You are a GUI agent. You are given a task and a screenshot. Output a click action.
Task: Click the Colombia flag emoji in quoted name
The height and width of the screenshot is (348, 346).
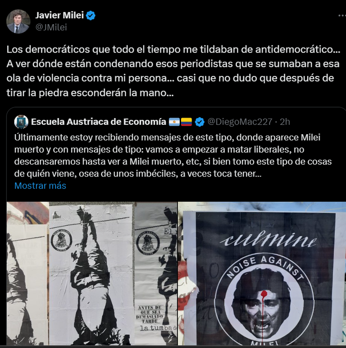(x=186, y=122)
